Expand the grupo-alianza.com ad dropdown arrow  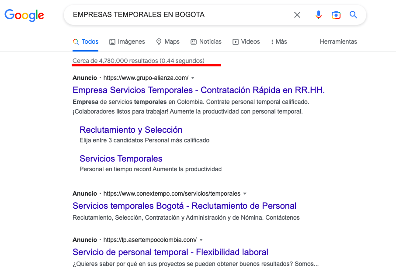click(193, 78)
